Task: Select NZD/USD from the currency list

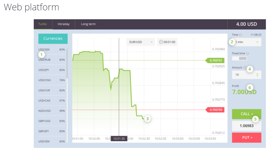Action: pyautogui.click(x=44, y=111)
